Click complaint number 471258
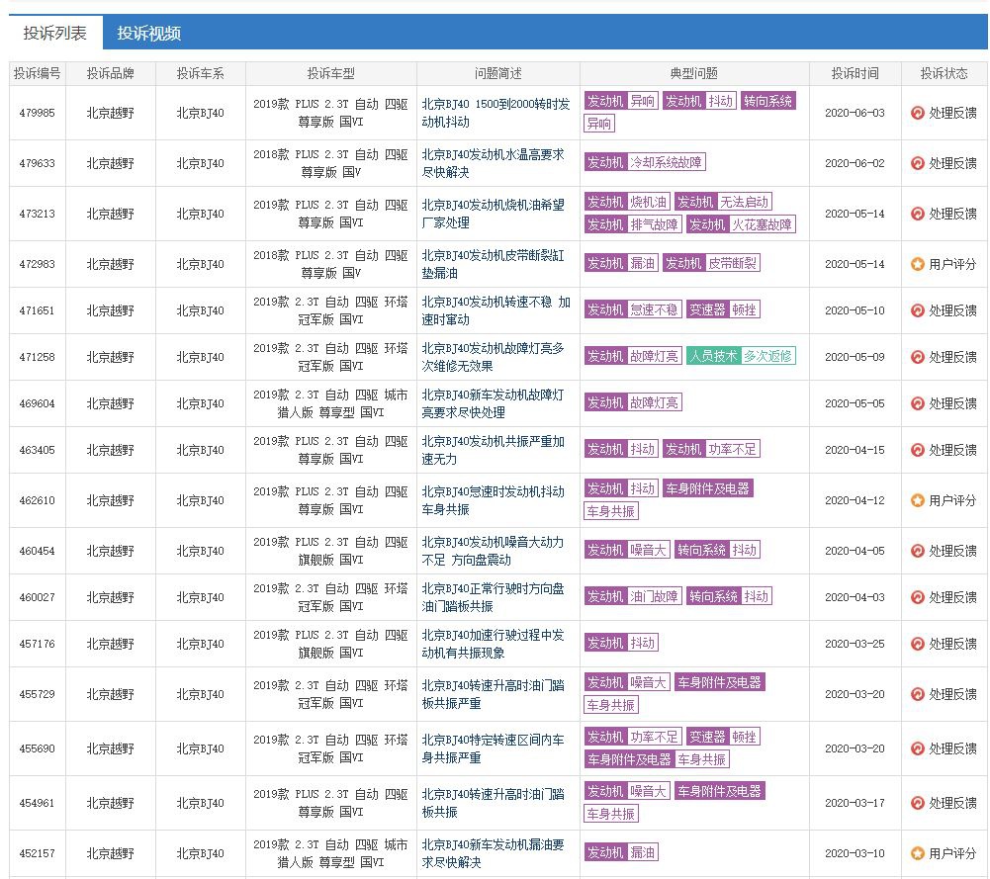This screenshot has width=990, height=879. tap(38, 357)
